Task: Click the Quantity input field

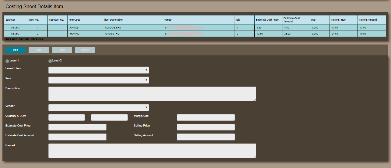Action: pyautogui.click(x=67, y=117)
